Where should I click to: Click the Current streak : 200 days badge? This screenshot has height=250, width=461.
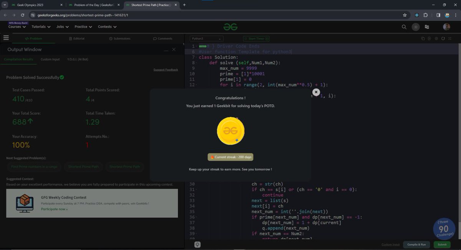(230, 157)
